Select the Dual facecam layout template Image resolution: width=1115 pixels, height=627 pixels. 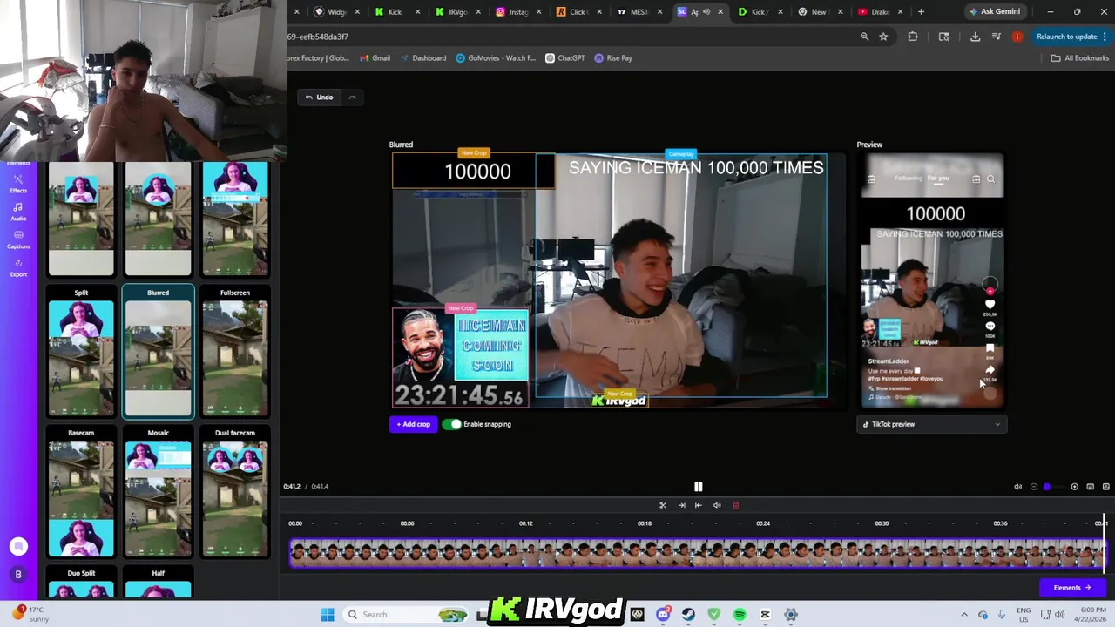235,493
